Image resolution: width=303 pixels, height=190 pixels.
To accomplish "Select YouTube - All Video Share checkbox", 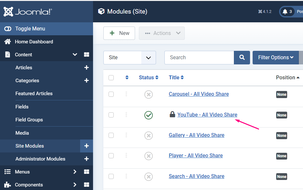I will (111, 115).
